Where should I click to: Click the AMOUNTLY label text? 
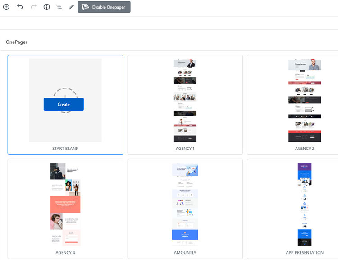point(185,253)
